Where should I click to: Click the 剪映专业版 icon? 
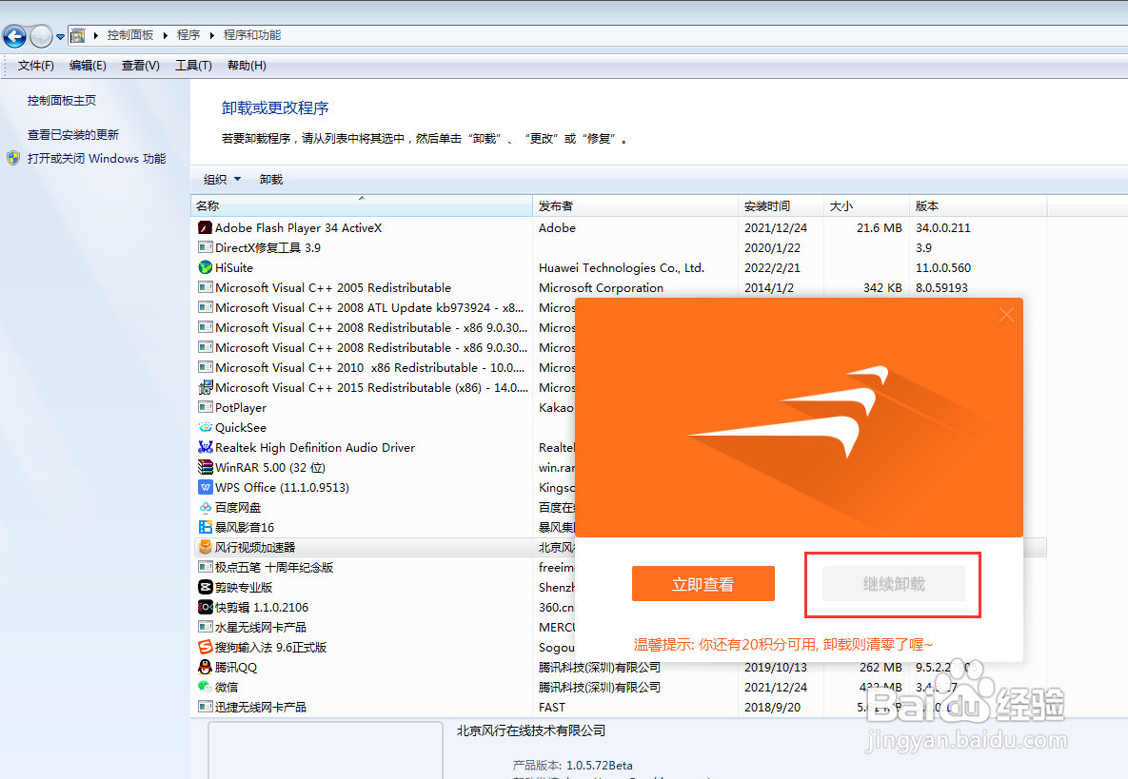pyautogui.click(x=205, y=587)
